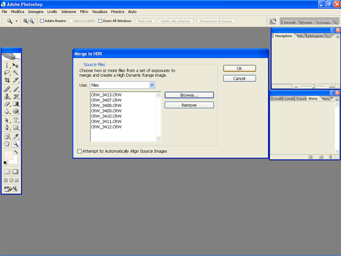
Task: Activate the Eyedropper tool
Action: (x=16, y=137)
